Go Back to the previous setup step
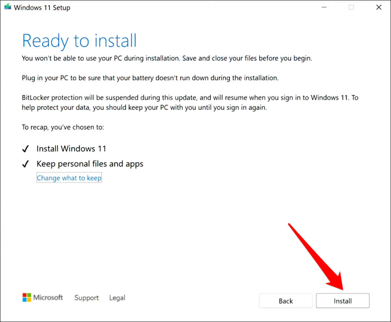Image resolution: width=391 pixels, height=322 pixels. (x=286, y=301)
